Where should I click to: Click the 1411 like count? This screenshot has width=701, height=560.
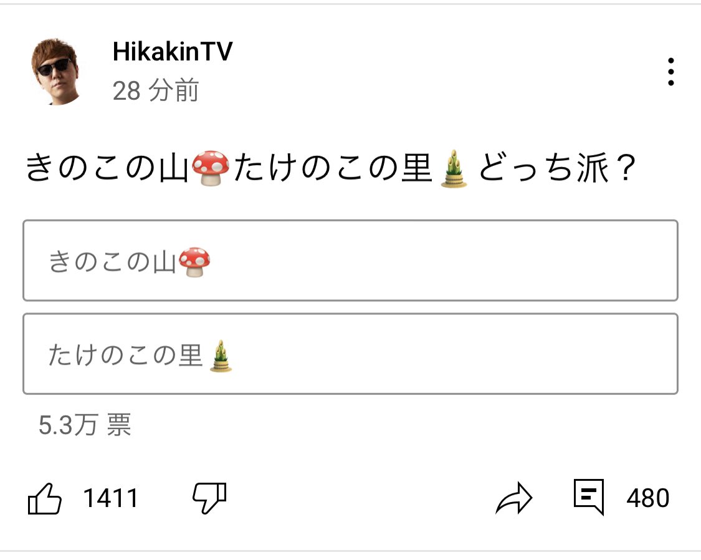(111, 498)
